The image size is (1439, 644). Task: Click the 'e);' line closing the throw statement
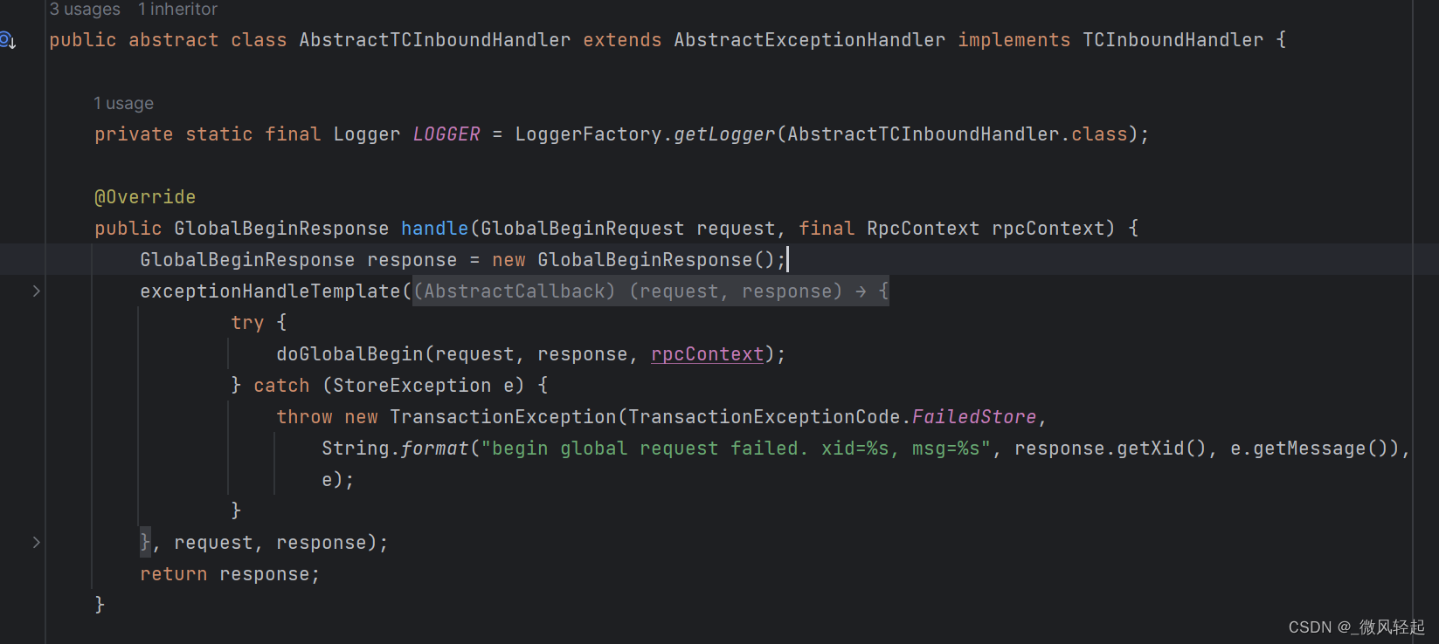(338, 480)
